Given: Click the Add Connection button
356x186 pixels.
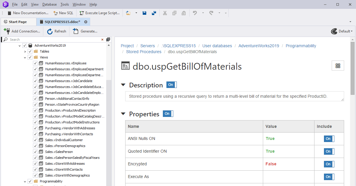Looking at the screenshot, I should pos(22,31).
